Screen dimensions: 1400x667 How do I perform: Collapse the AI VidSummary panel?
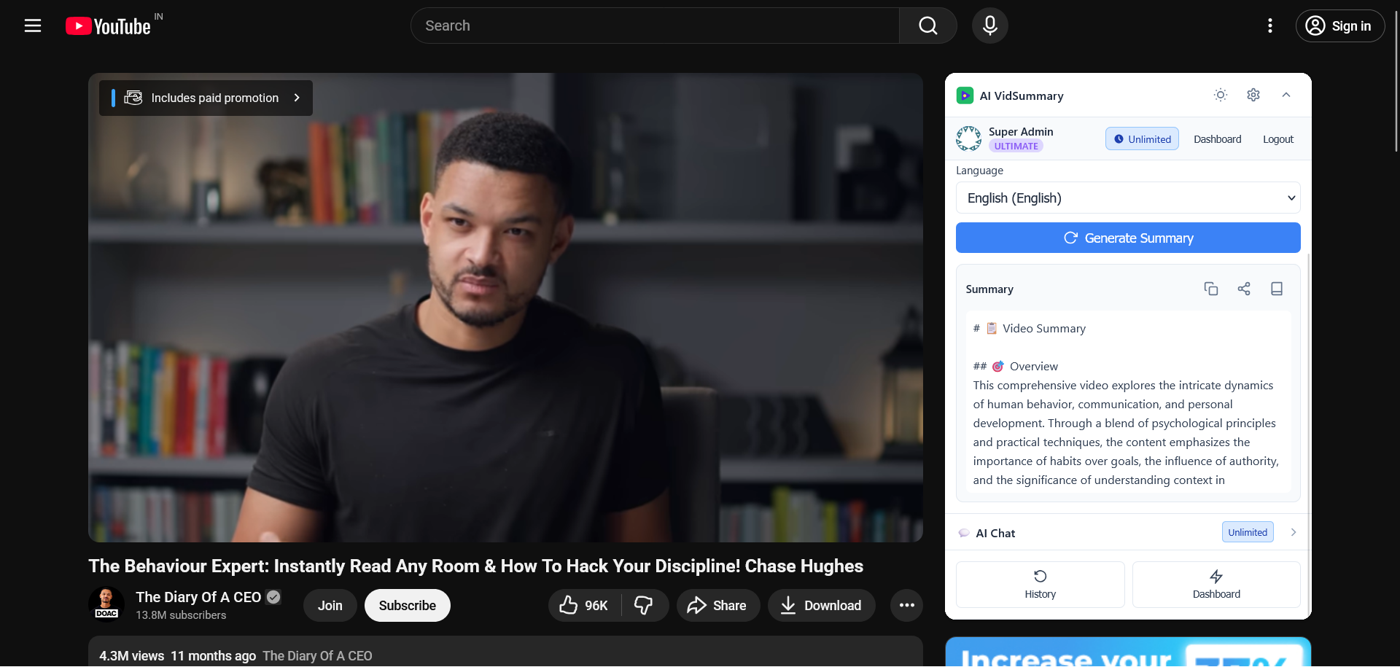(x=1286, y=95)
